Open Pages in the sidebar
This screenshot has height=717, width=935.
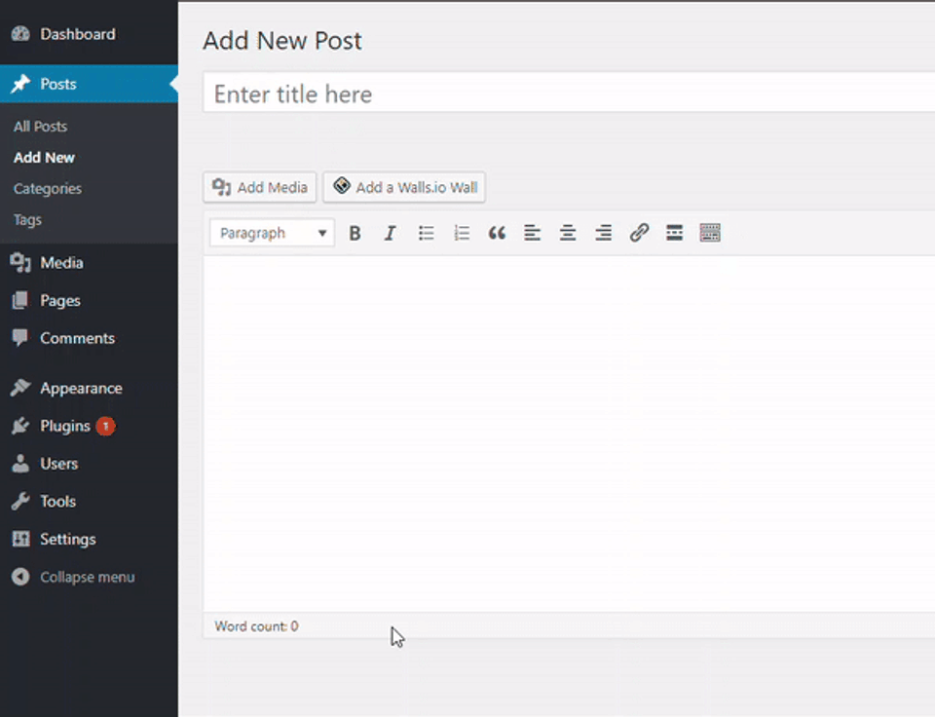(89, 301)
